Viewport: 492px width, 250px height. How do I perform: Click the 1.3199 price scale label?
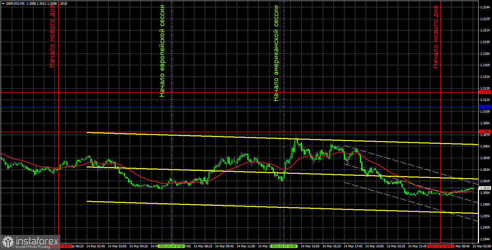click(x=485, y=42)
